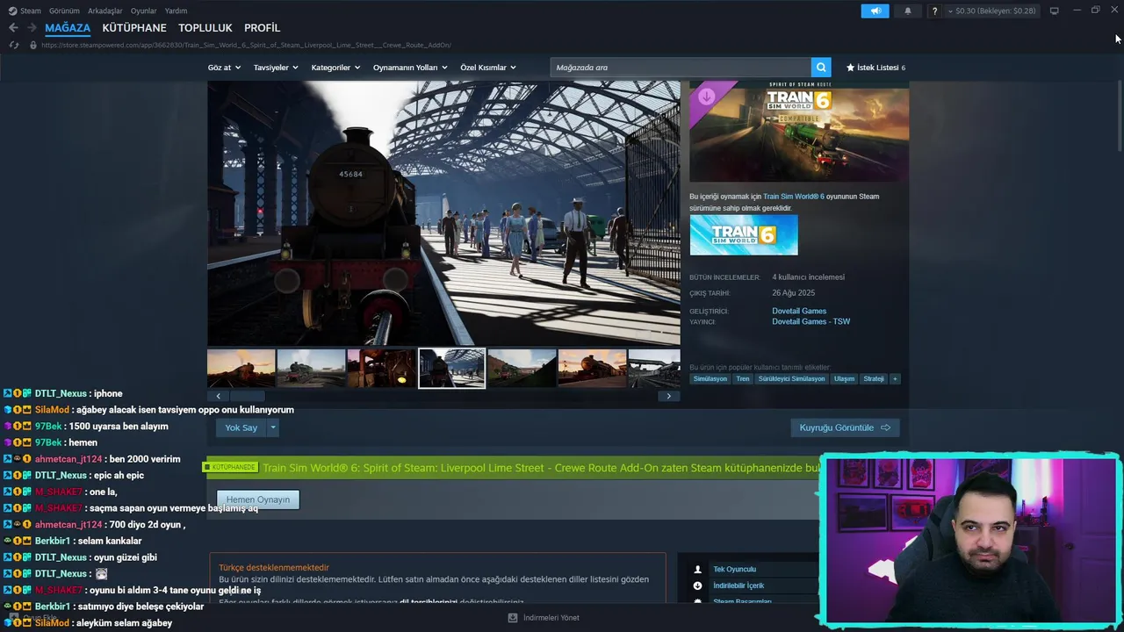The width and height of the screenshot is (1124, 632).
Task: Click the plus icon to add tags
Action: click(895, 379)
